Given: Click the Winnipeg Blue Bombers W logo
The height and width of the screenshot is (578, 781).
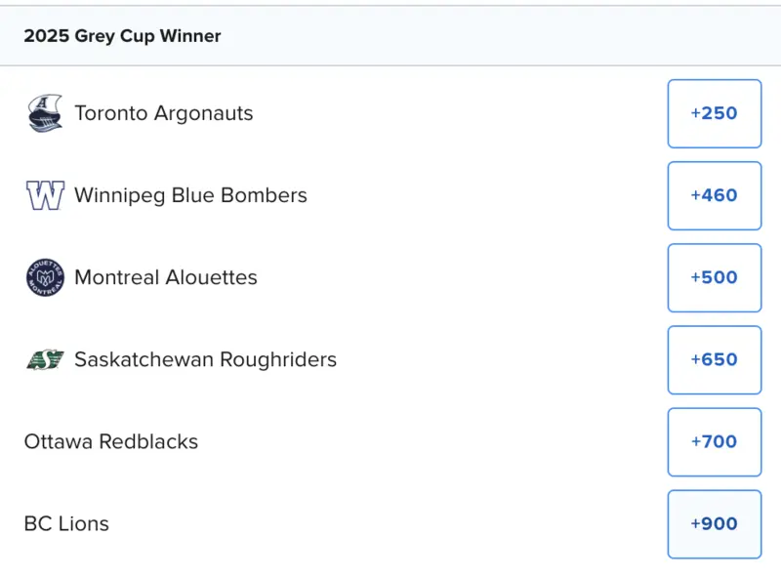Looking at the screenshot, I should coord(45,195).
